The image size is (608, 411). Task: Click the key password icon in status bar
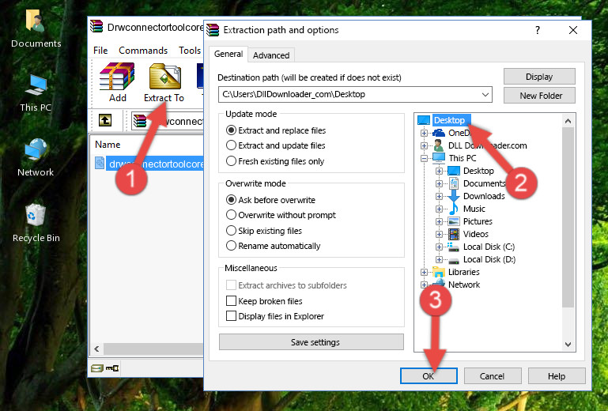(112, 368)
